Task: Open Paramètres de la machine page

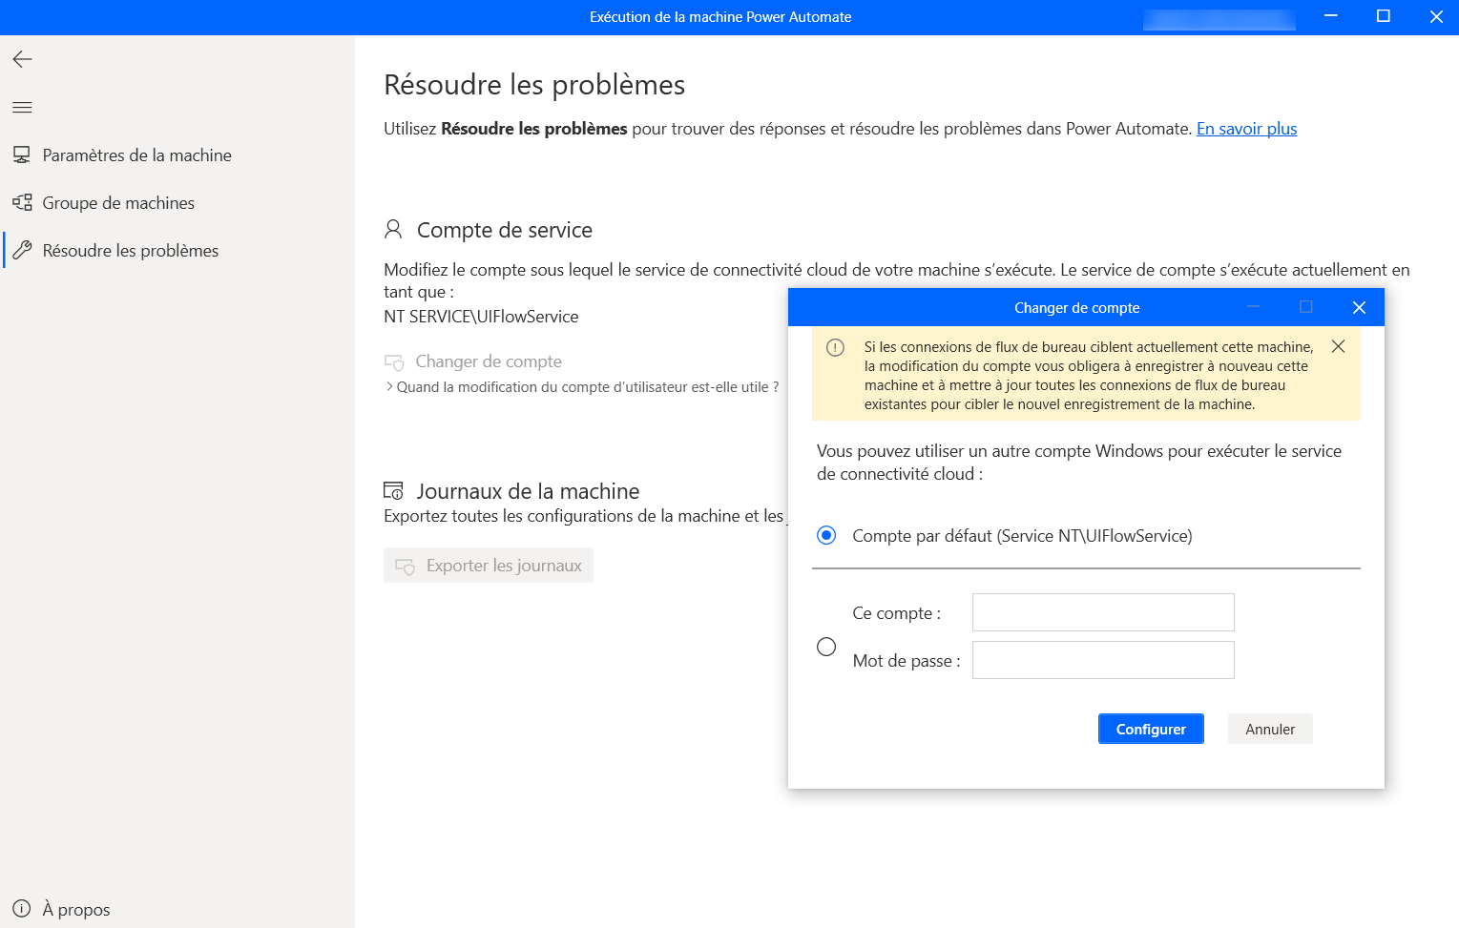Action: coord(137,155)
